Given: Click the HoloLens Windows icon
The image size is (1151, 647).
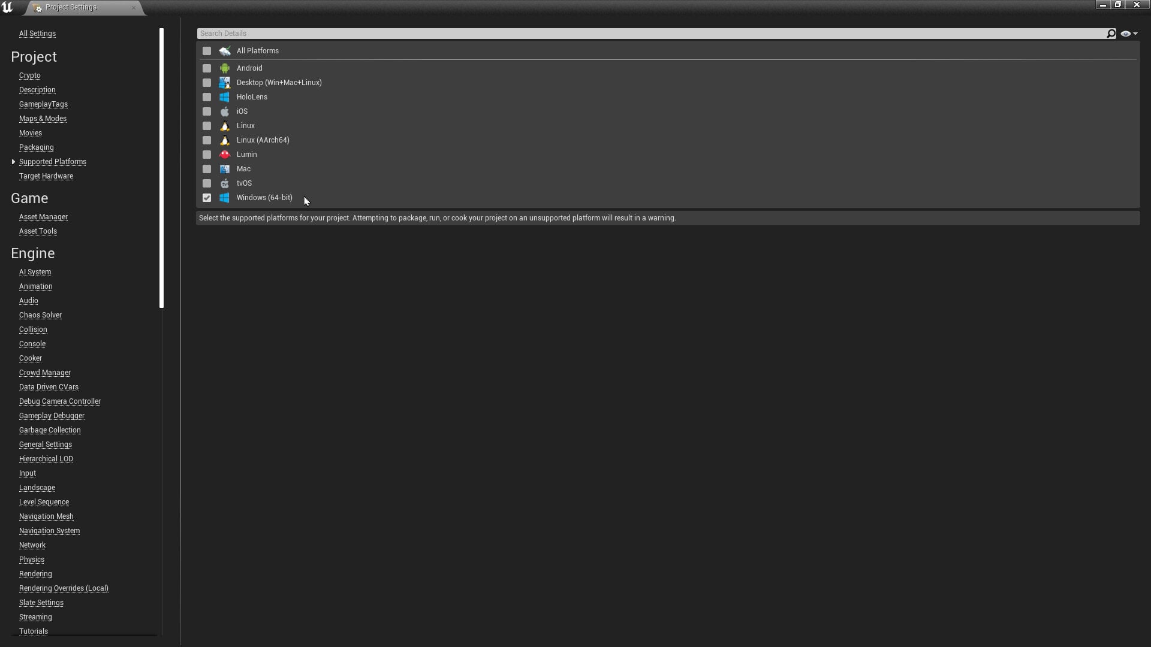Looking at the screenshot, I should coord(225,97).
